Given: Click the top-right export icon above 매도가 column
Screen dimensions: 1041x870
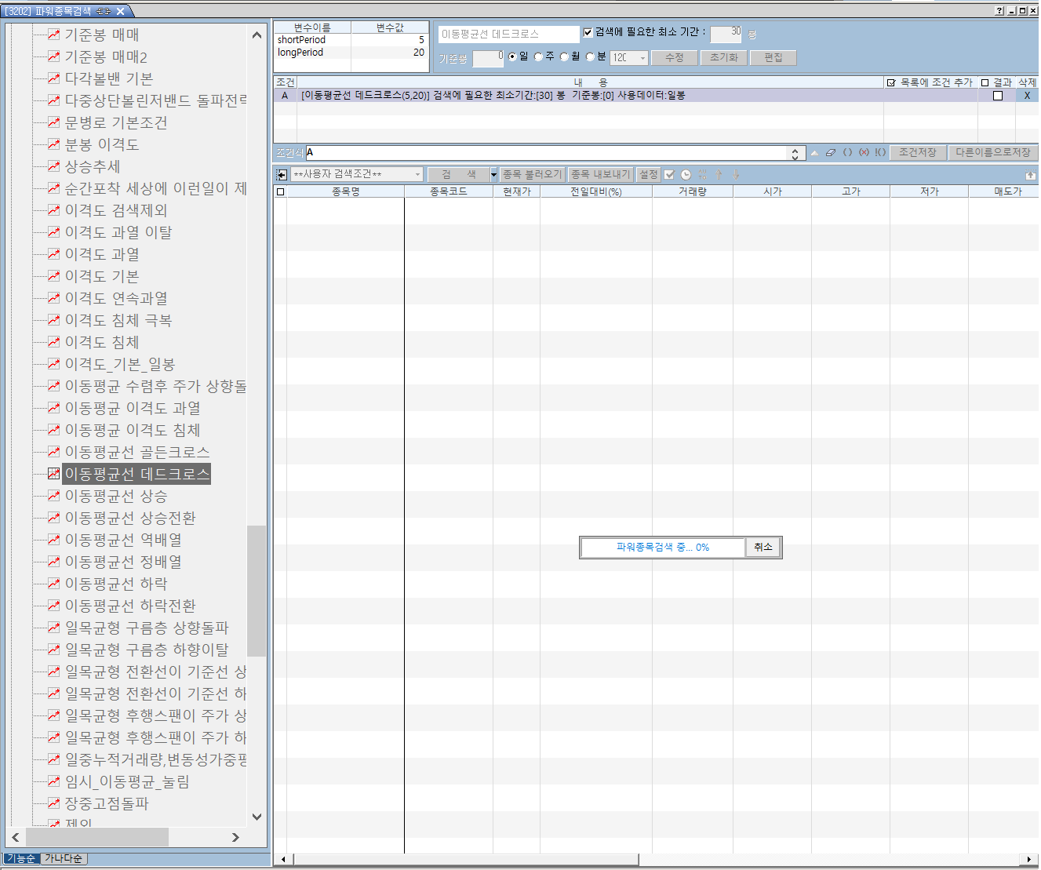Looking at the screenshot, I should [x=1030, y=175].
